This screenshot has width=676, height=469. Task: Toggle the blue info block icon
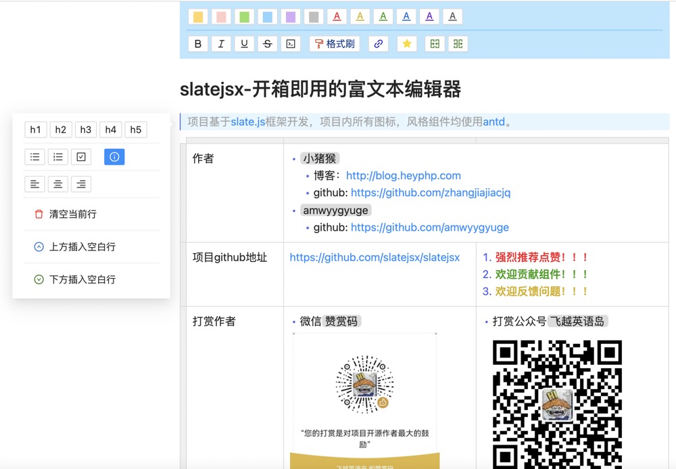(114, 156)
